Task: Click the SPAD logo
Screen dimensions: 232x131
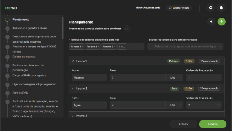Action: [x=11, y=8]
